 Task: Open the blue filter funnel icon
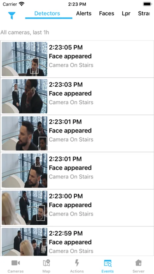pyautogui.click(x=12, y=16)
